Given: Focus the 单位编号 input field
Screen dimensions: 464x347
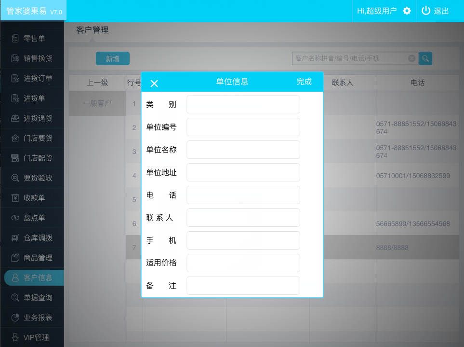Looking at the screenshot, I should tap(243, 127).
